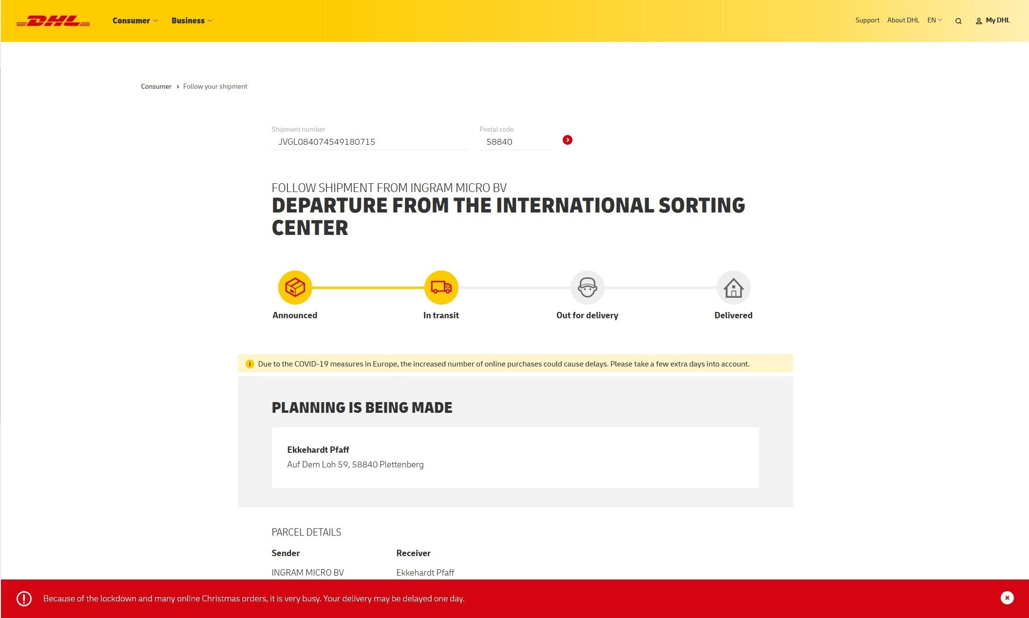Click the 'In transit' step label
Screen dimensions: 1029x618
(x=441, y=315)
